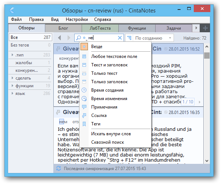
Task: Select Без тегов in tag list
Action: click(x=30, y=45)
